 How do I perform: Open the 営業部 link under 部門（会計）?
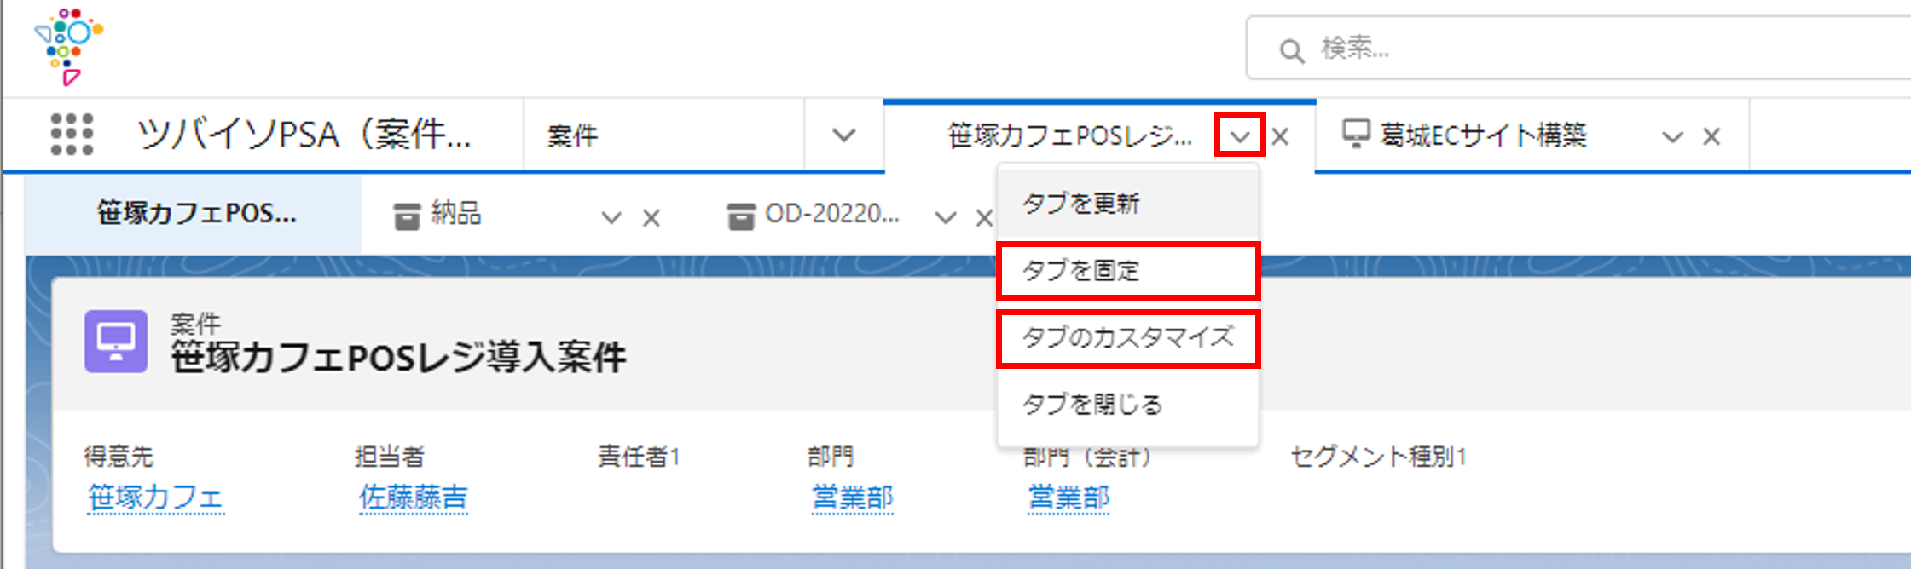coord(1068,497)
